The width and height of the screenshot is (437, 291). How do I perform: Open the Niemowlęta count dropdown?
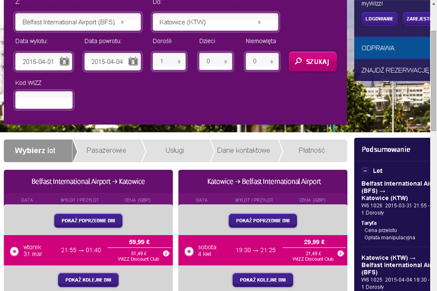coord(262,61)
